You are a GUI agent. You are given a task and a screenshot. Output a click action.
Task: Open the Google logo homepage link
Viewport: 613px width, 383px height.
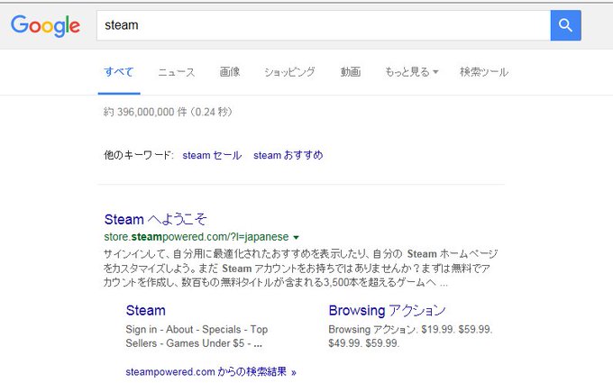tap(45, 26)
